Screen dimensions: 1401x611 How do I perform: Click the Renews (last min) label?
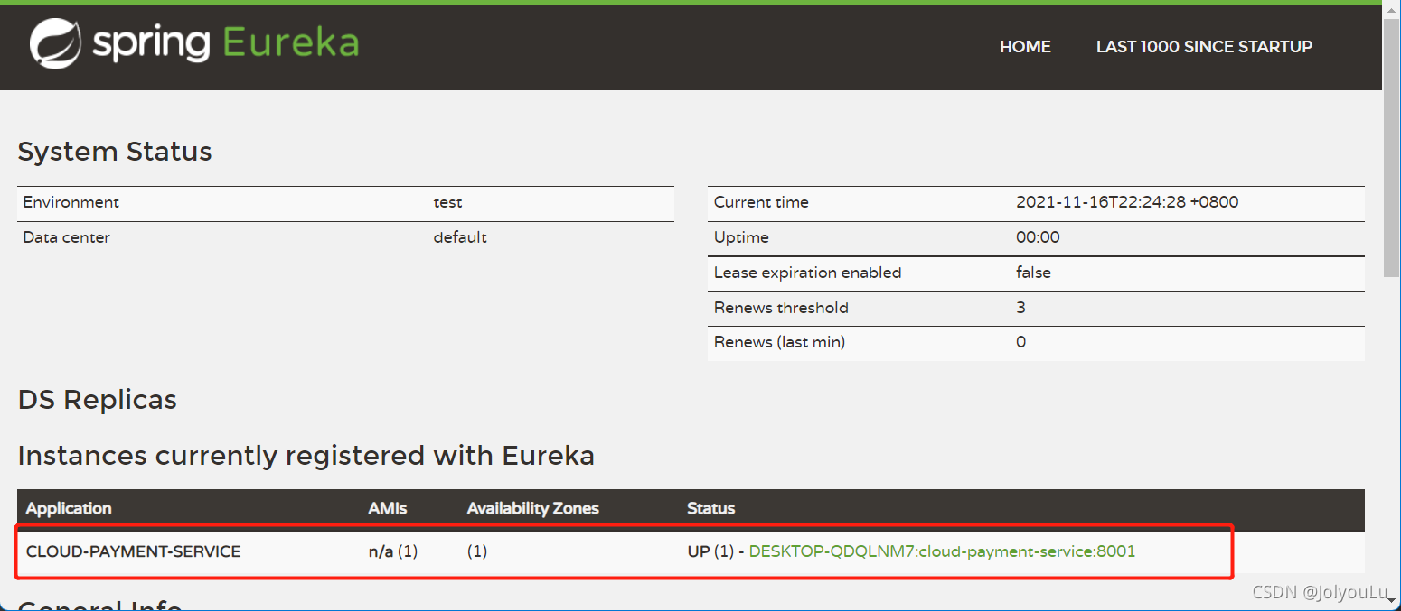click(x=779, y=342)
